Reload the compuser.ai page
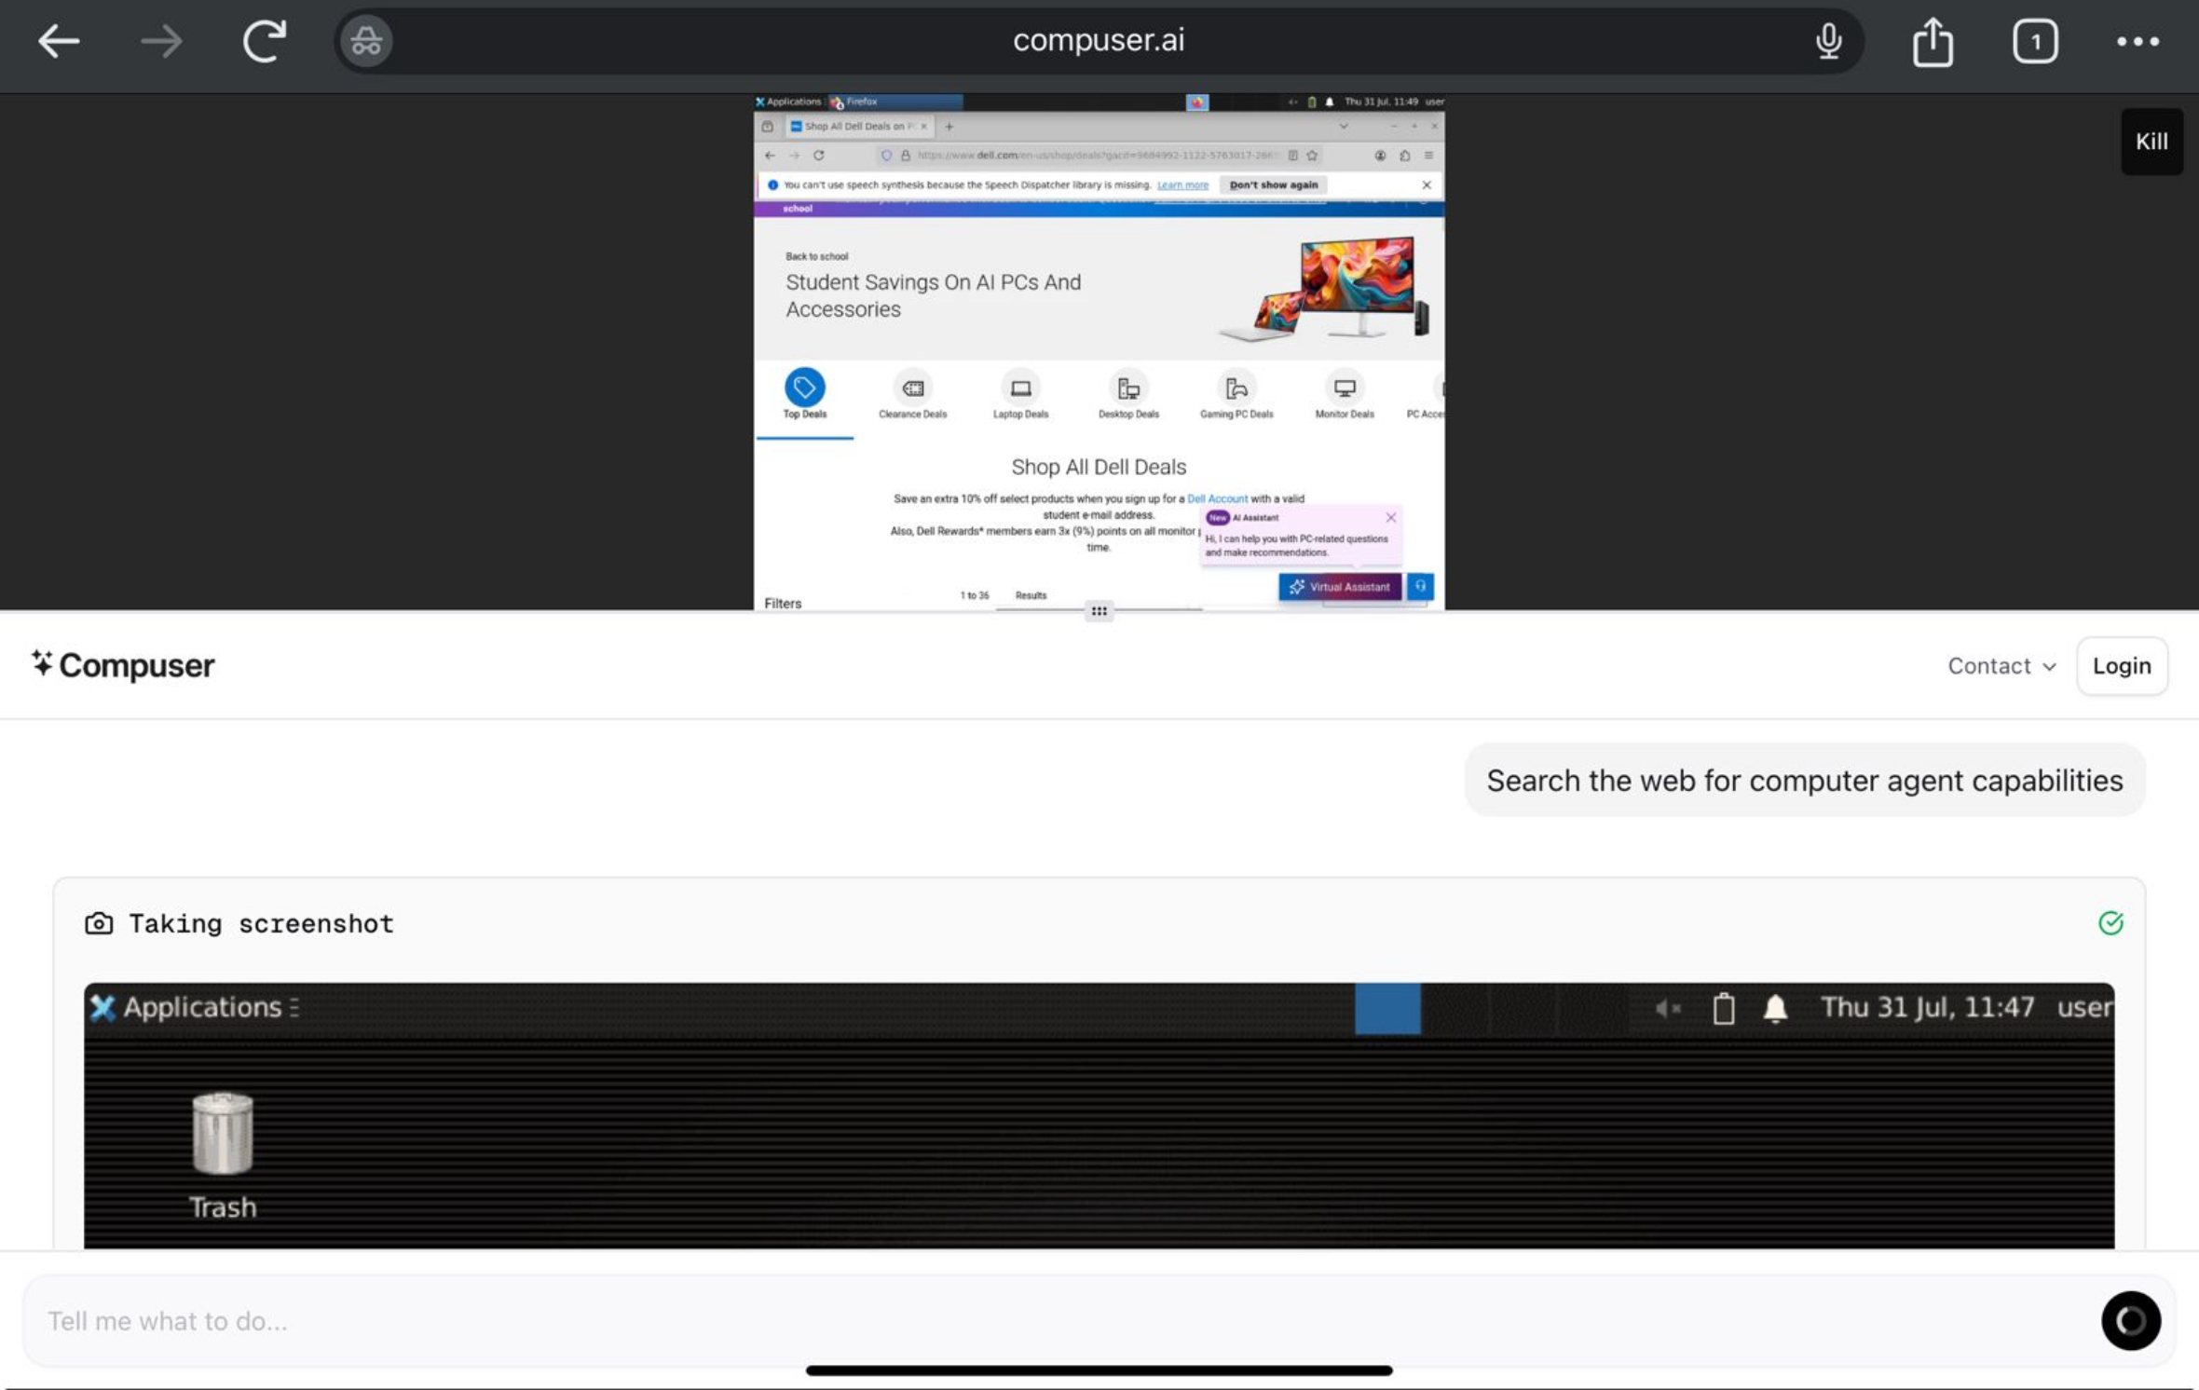2199x1390 pixels. [x=265, y=41]
